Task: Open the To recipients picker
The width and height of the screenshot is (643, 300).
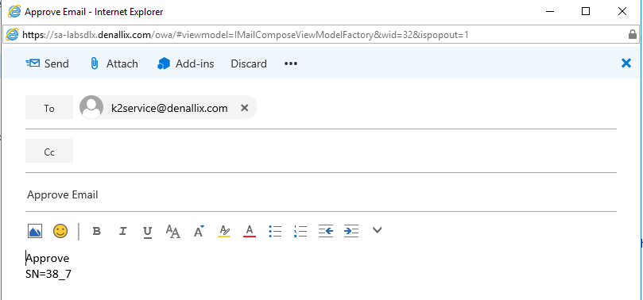Action: click(49, 108)
